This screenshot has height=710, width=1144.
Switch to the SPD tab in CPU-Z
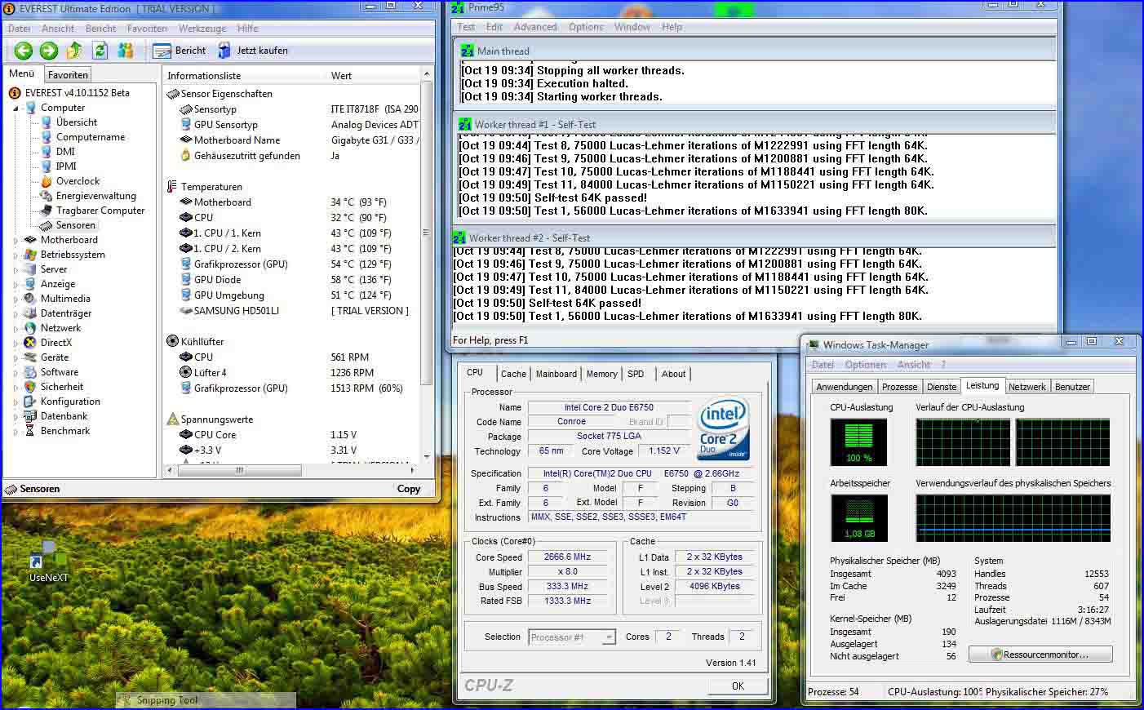(636, 374)
